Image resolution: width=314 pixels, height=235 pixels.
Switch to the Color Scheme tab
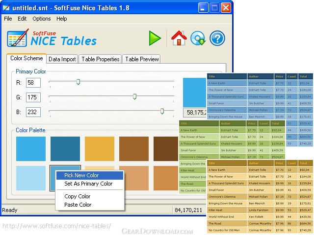click(26, 58)
